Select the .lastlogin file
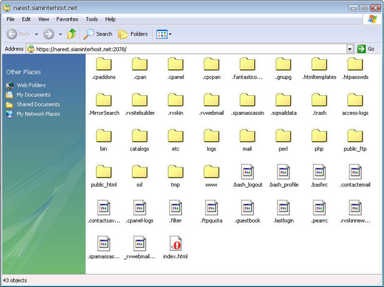Viewport: 384px width, 287px height. (x=283, y=208)
